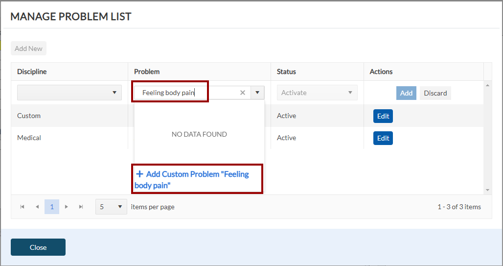Click the Problem text input field
The width and height of the screenshot is (503, 266).
(x=186, y=93)
